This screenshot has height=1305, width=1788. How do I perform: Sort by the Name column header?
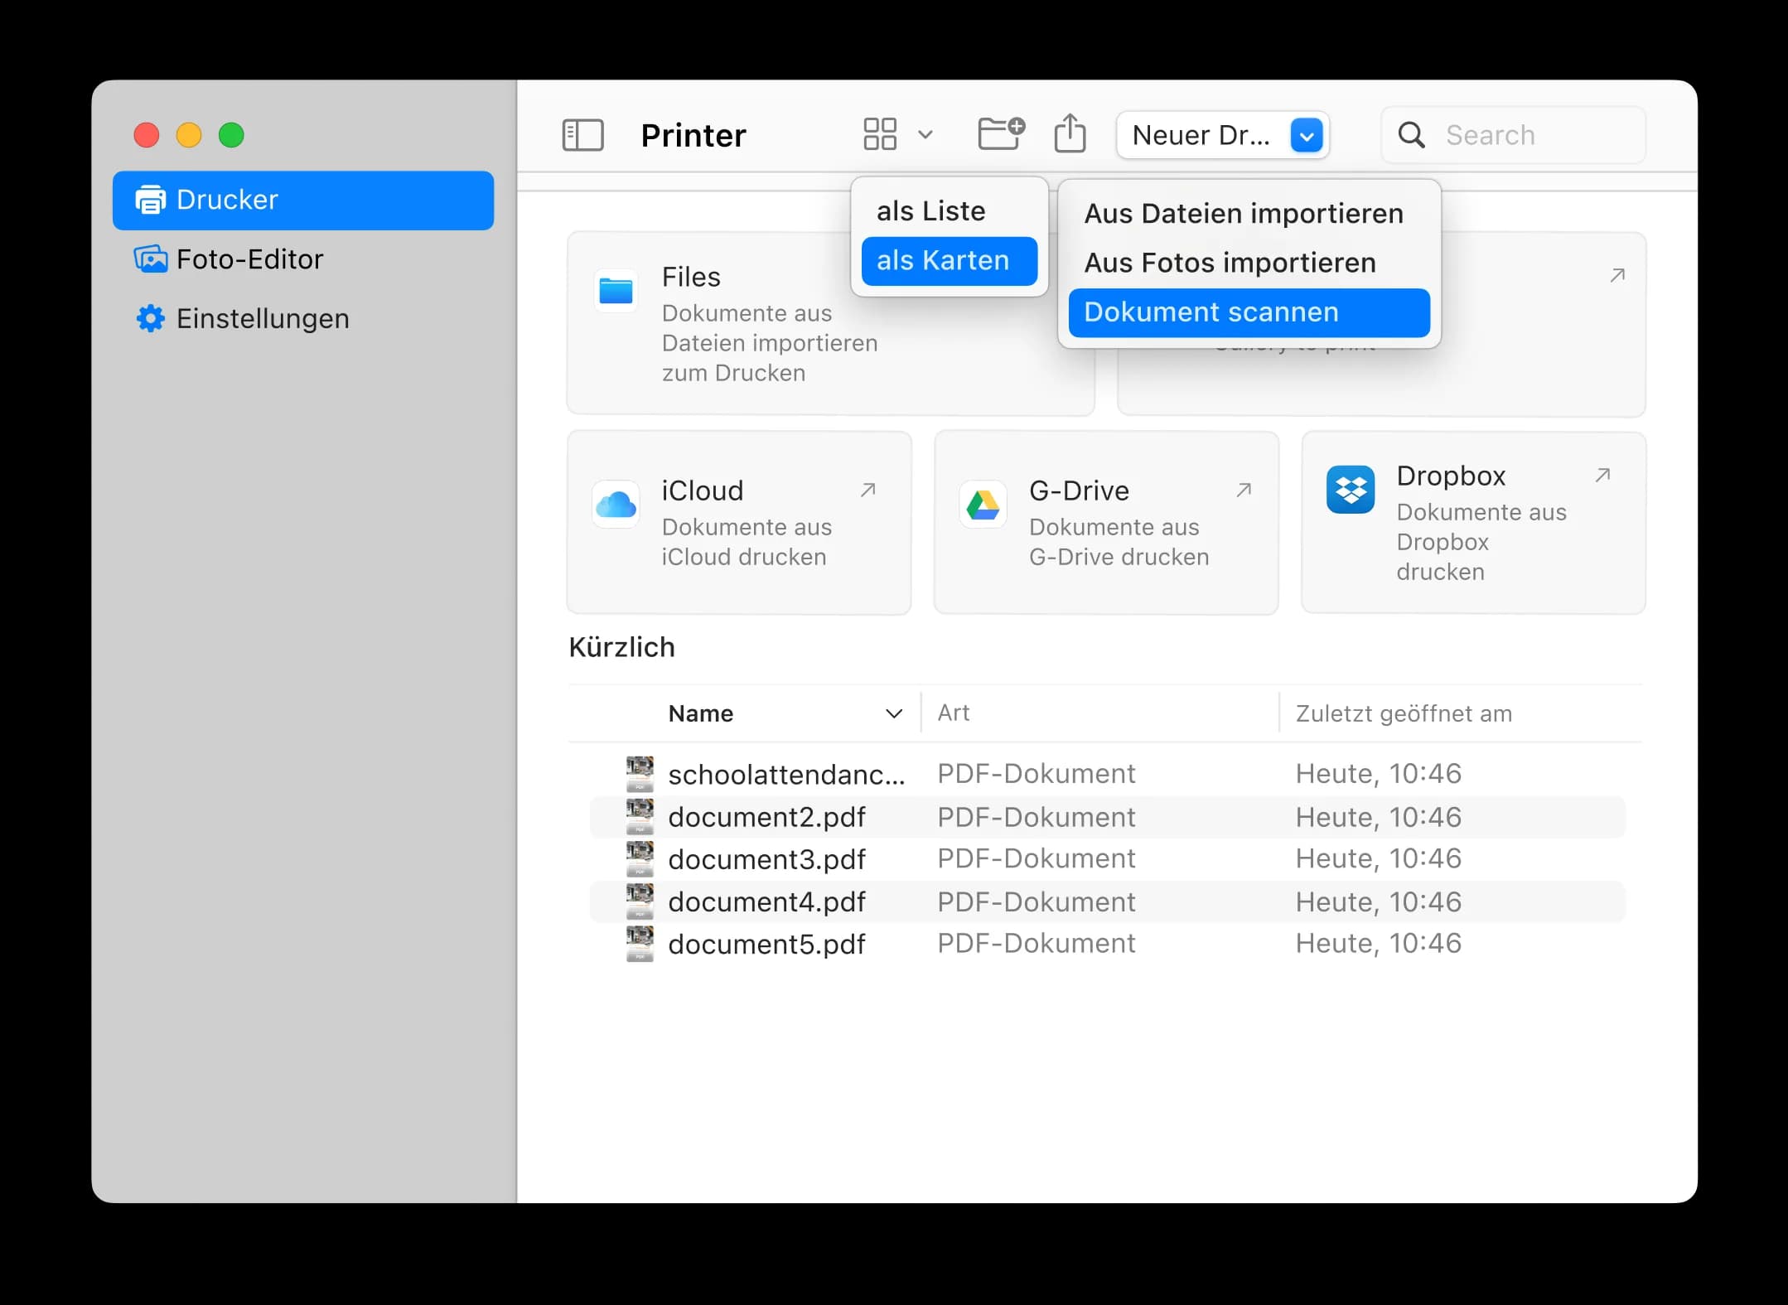click(701, 713)
